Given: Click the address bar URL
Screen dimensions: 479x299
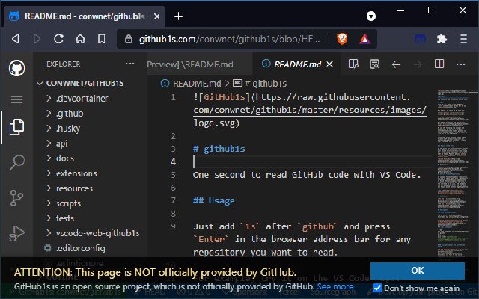Looking at the screenshot, I should click(x=229, y=39).
